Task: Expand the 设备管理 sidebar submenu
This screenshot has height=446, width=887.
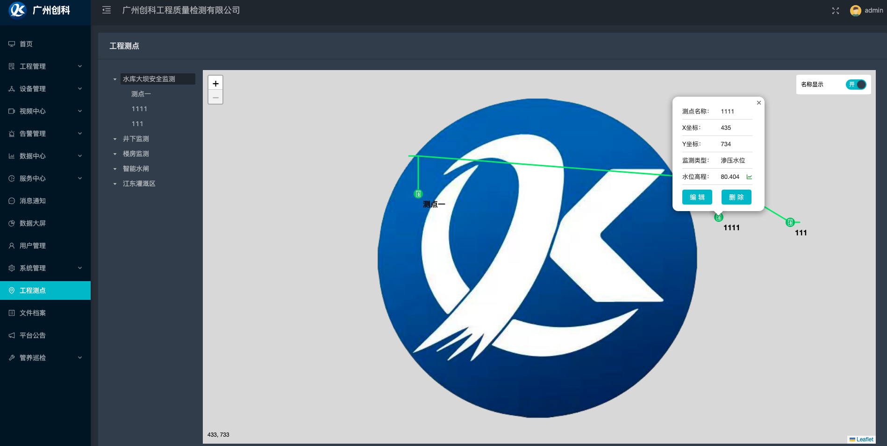Action: click(45, 89)
